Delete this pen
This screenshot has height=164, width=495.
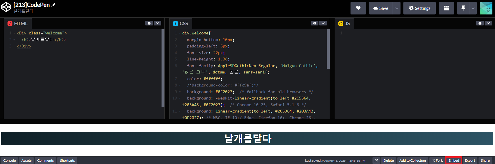388,161
